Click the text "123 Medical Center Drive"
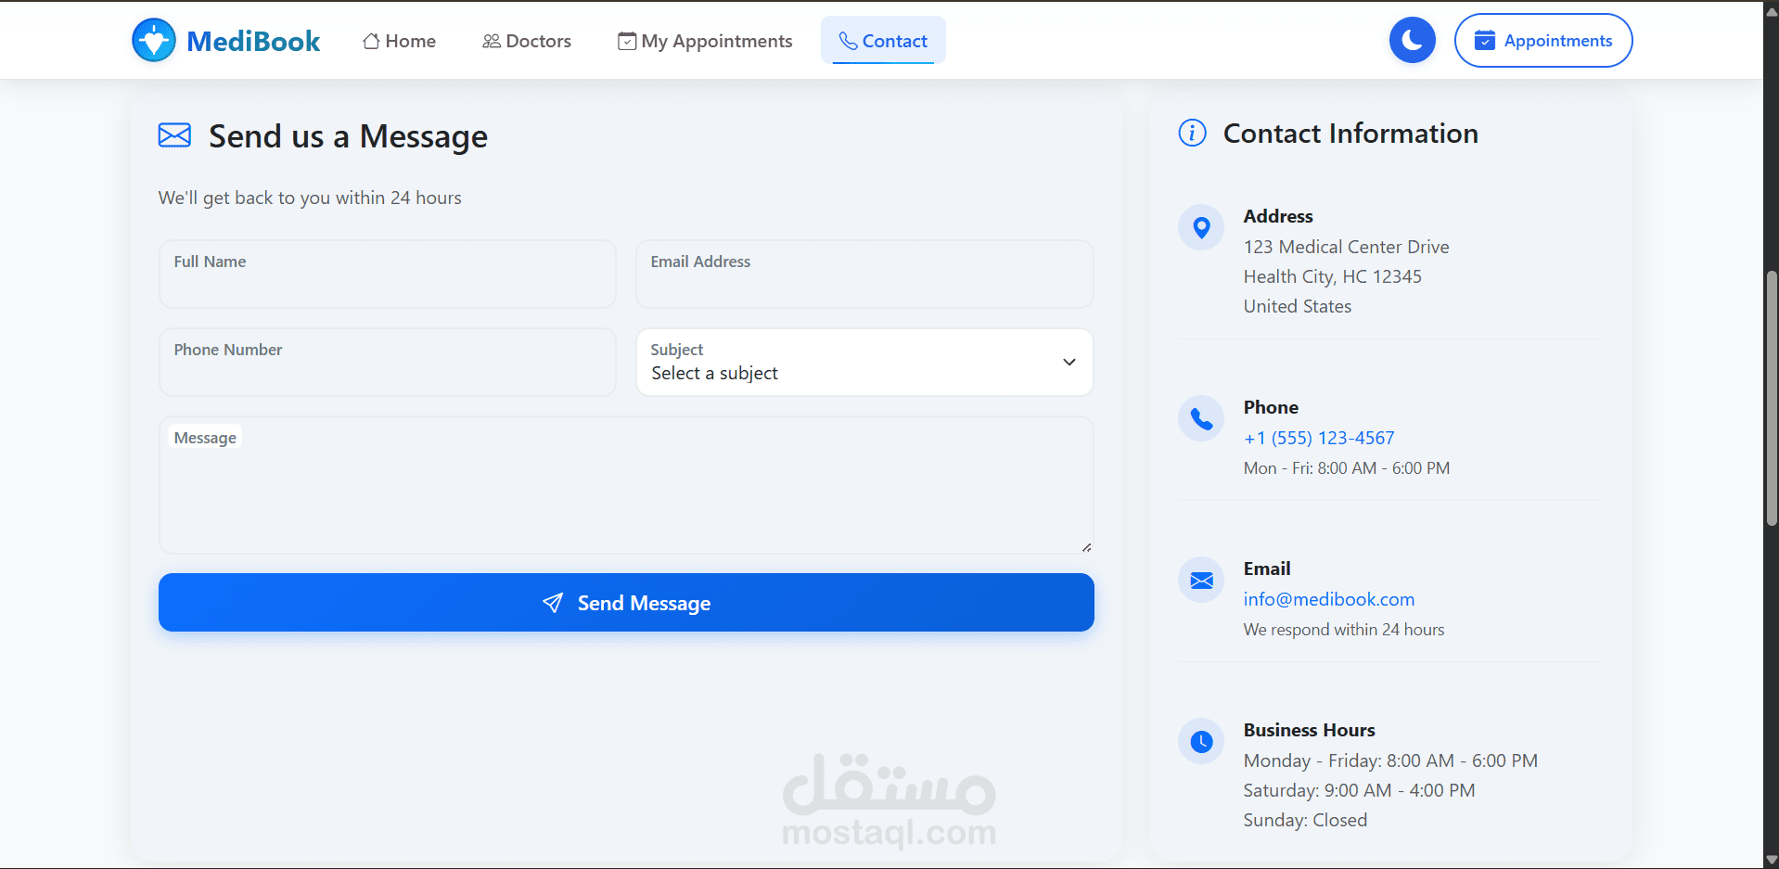1779x869 pixels. click(x=1347, y=247)
